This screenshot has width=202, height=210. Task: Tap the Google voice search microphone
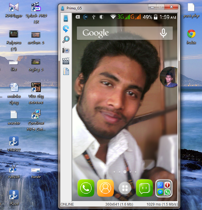163,33
